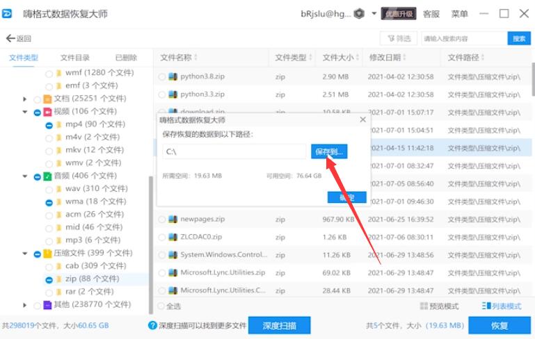Click the 文档 category icon
This screenshot has height=339, width=535.
47,99
